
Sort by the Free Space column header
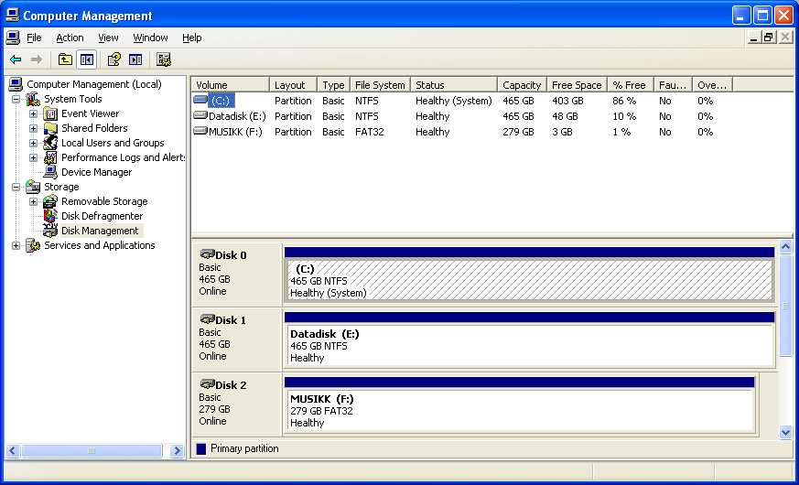coord(577,84)
